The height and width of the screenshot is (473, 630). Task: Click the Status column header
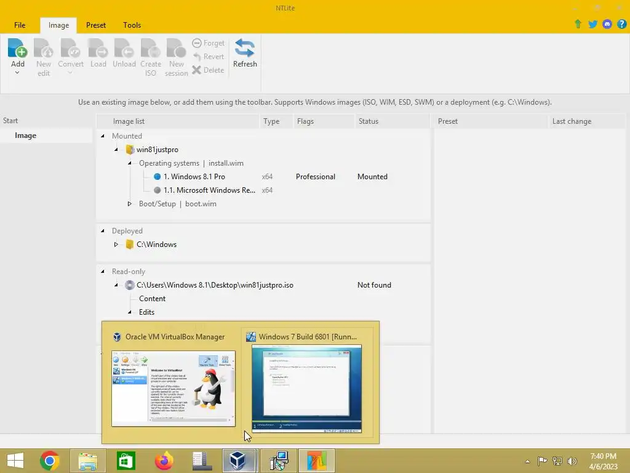click(x=392, y=121)
